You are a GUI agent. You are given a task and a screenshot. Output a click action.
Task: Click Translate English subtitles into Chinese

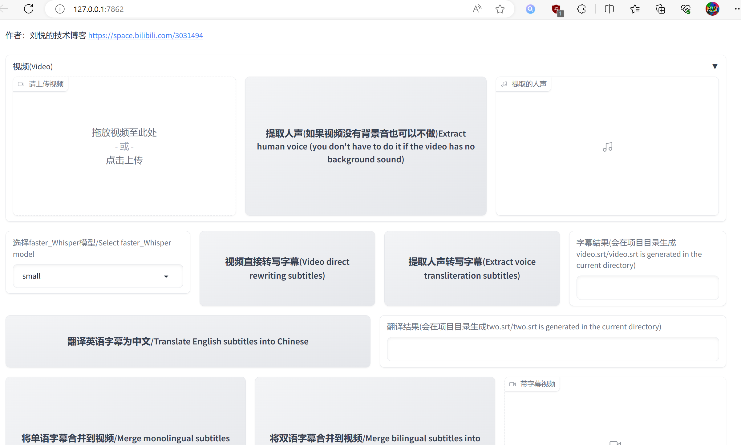[x=188, y=341]
